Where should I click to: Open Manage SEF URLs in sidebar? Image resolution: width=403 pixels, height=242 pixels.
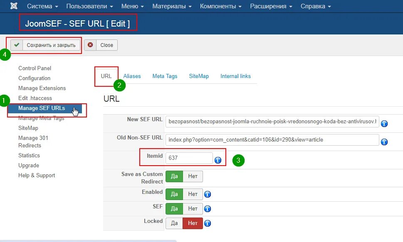(x=45, y=108)
